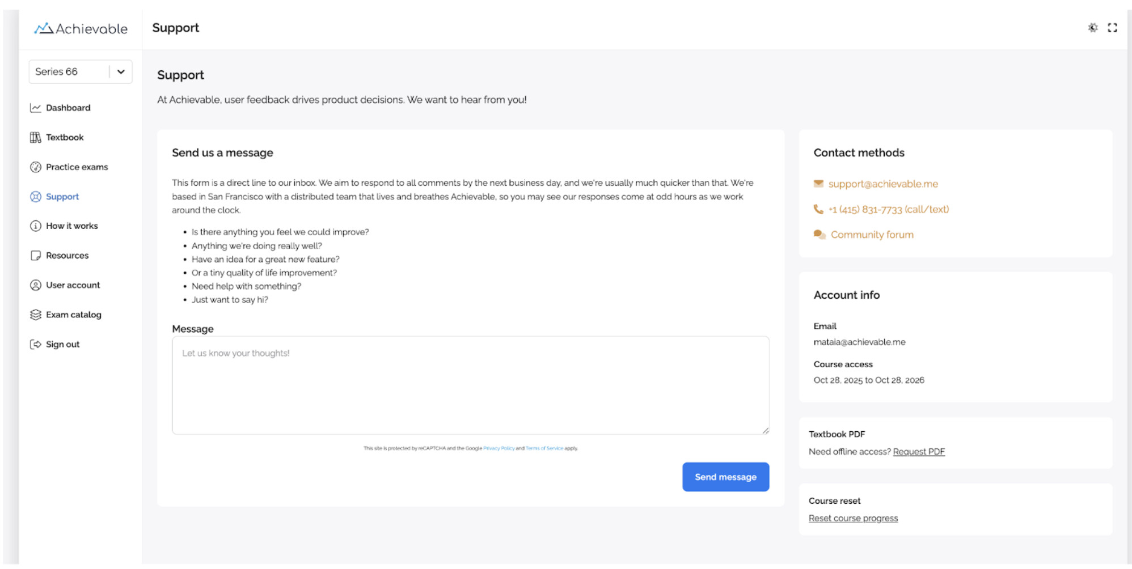Click the Achievable logo in the sidebar
The width and height of the screenshot is (1132, 569).
[81, 28]
